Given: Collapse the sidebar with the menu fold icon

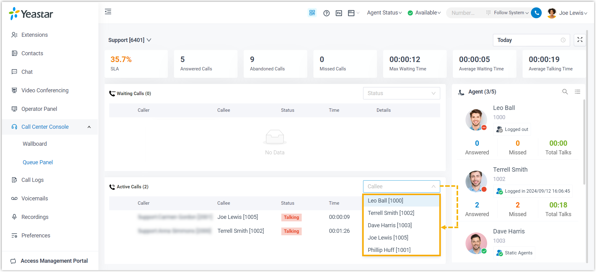Looking at the screenshot, I should click(108, 12).
